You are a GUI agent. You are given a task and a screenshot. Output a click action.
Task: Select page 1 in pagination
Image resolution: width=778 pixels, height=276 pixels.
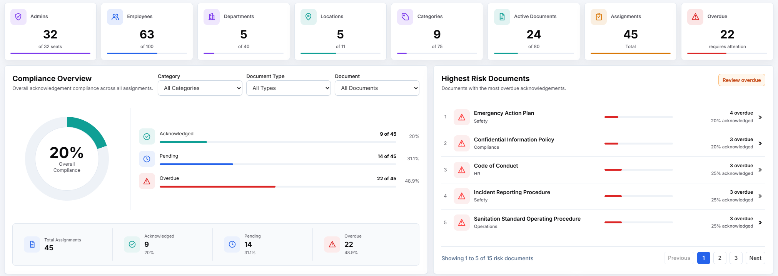tap(703, 258)
